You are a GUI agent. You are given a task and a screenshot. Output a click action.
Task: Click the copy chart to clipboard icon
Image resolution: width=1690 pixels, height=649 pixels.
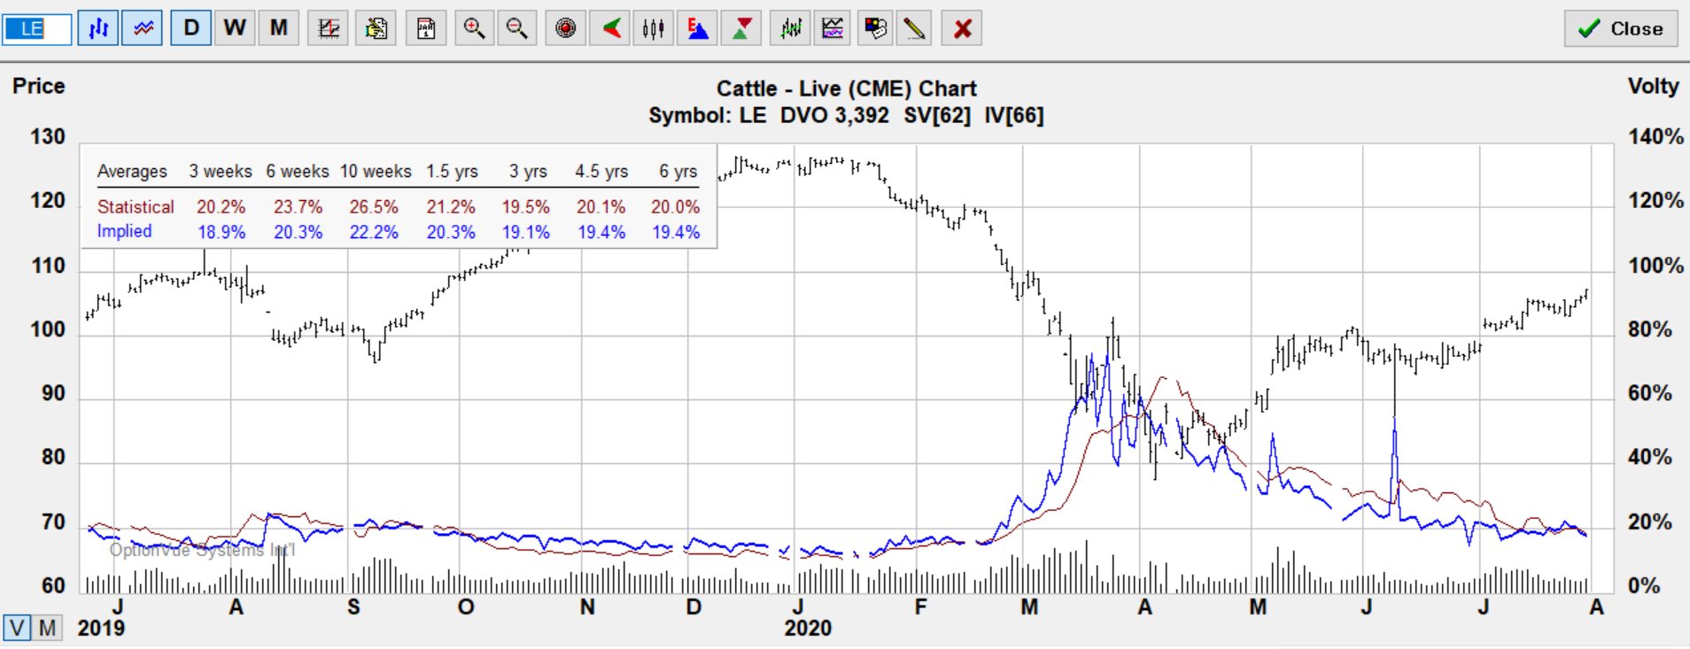376,28
